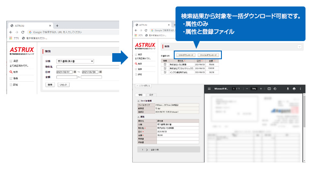Viewport: 312px width, 169px height.
Task: Go to next page with the pagination arrow
Action: (147, 150)
